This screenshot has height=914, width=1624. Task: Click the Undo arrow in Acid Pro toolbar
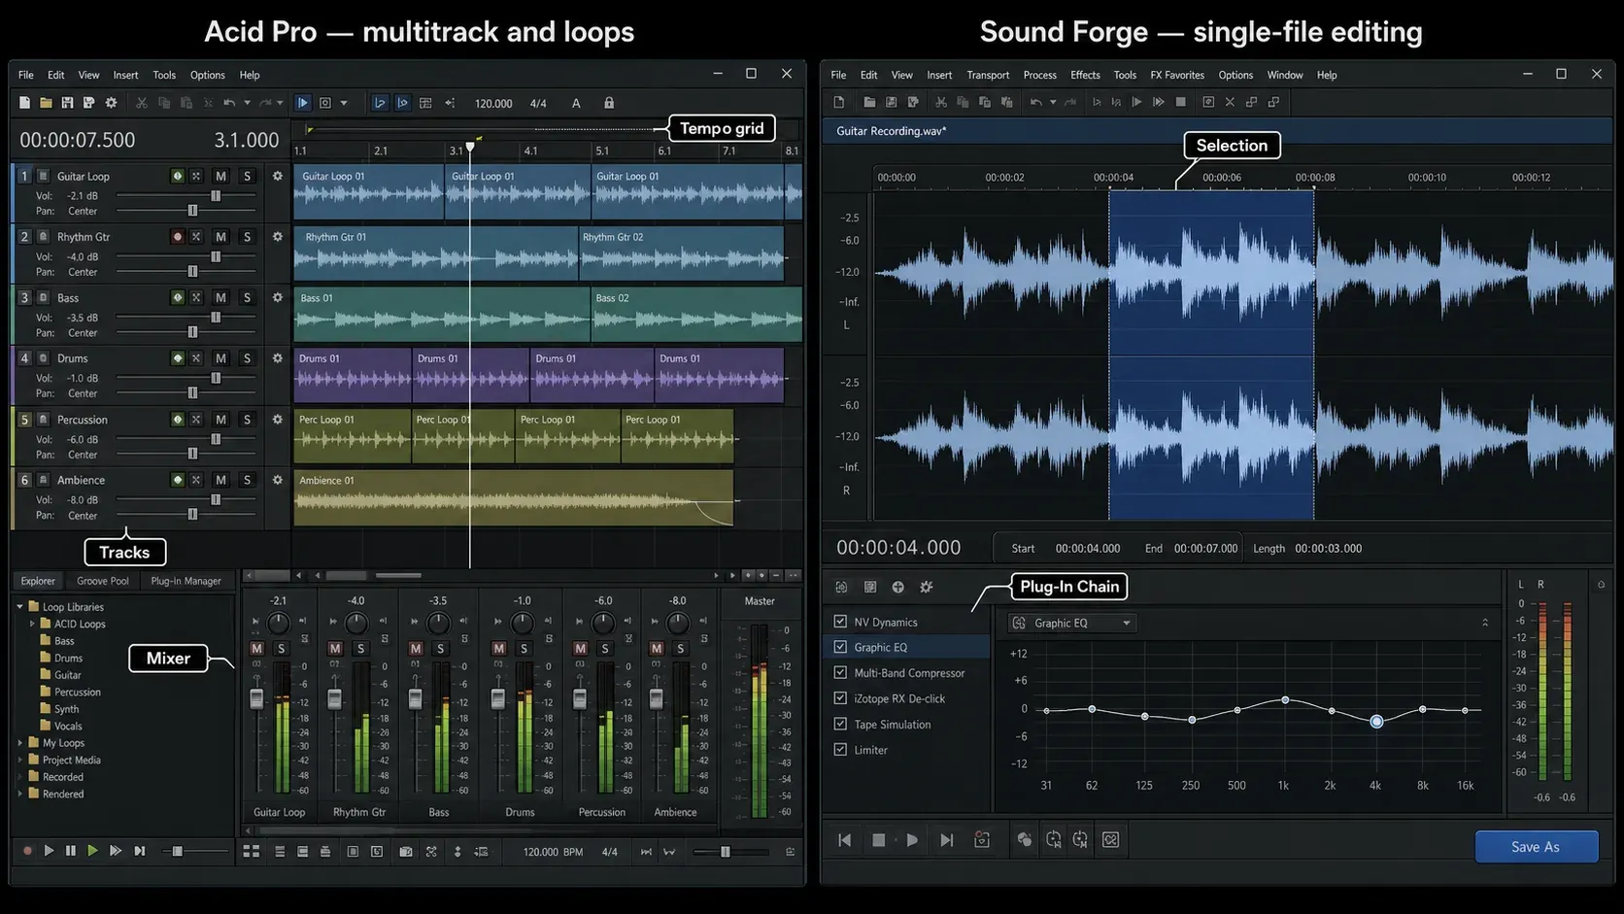coord(229,103)
